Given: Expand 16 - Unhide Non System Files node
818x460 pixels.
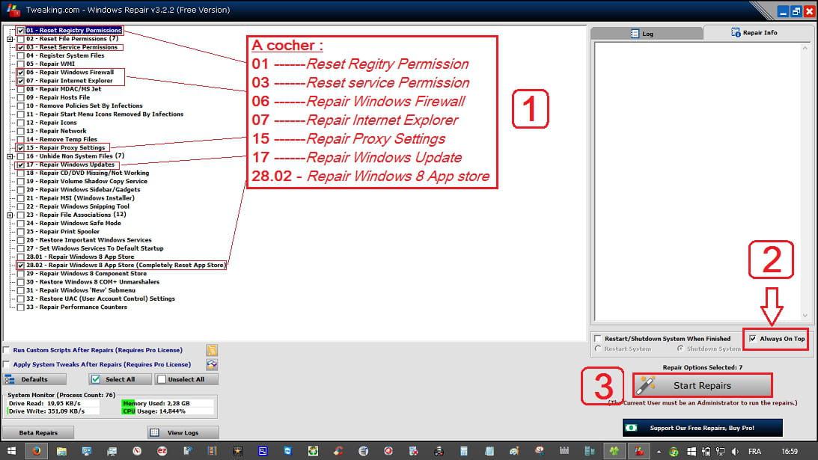Looking at the screenshot, I should point(10,156).
